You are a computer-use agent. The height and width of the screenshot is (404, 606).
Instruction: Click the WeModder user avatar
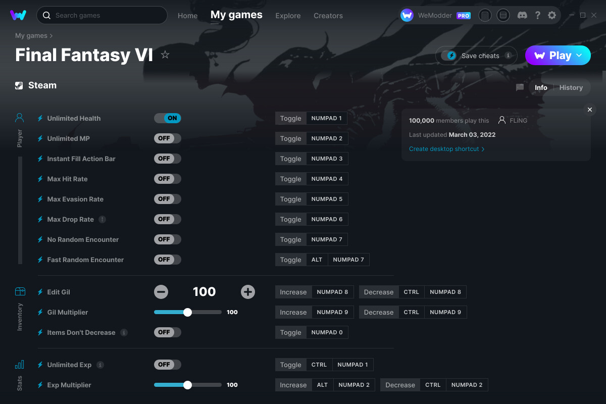pyautogui.click(x=407, y=15)
